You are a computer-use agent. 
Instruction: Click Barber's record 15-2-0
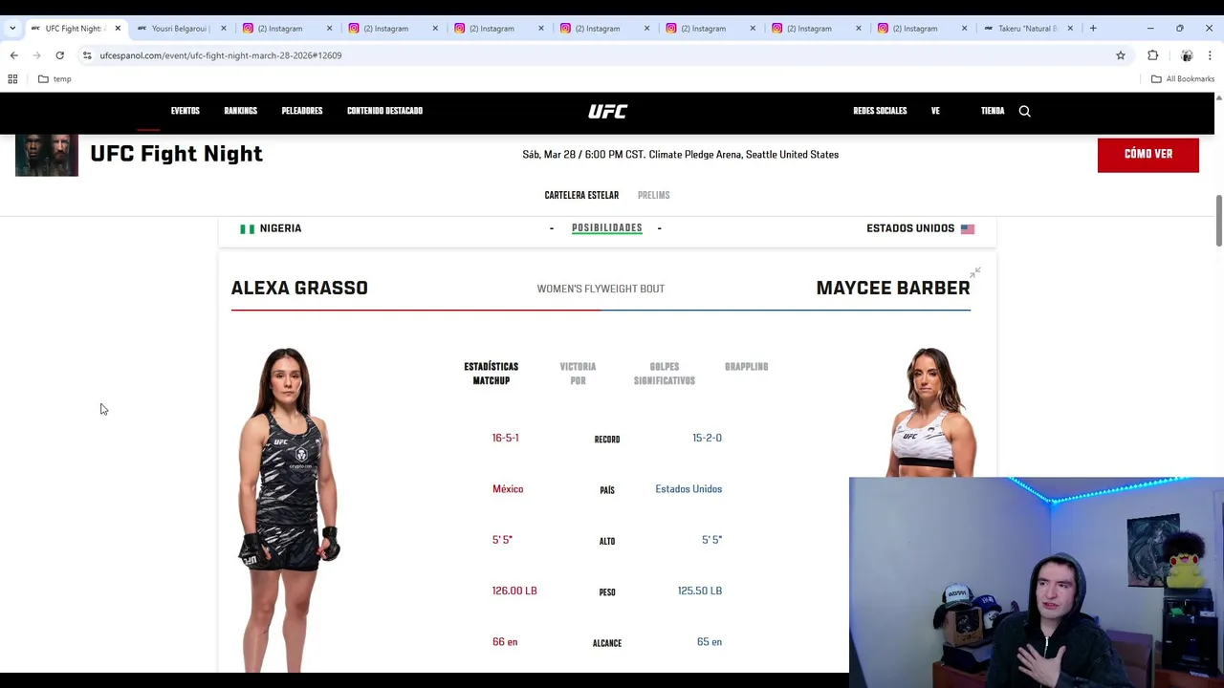tap(707, 438)
